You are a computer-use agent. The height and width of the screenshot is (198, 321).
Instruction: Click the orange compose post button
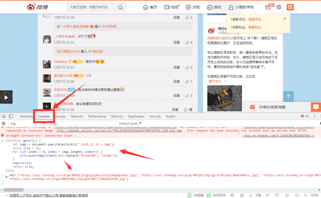pos(290,7)
